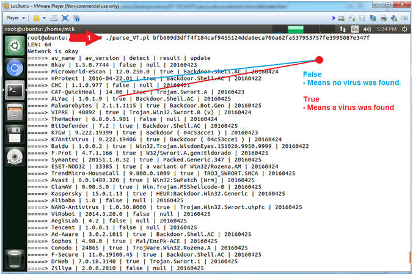
Task: Click the K7AntiVirus result row
Action: [x=155, y=139]
